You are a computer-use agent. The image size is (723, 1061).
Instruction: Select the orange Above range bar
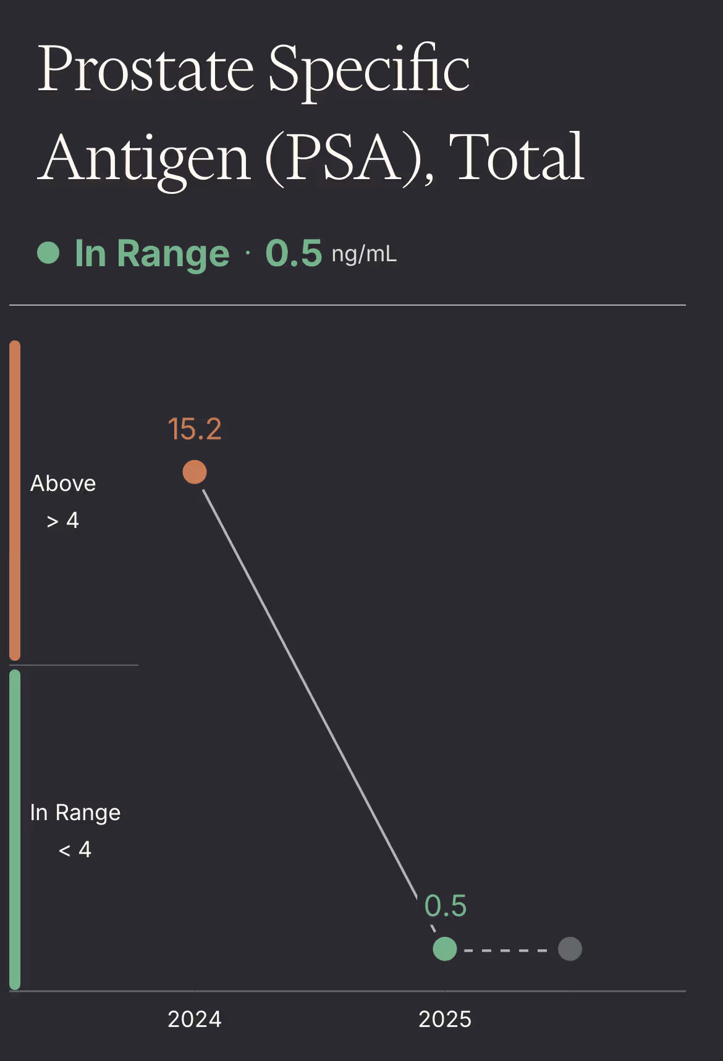(15, 500)
